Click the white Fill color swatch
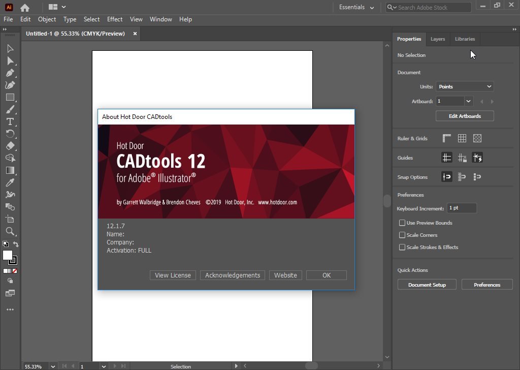The height and width of the screenshot is (370, 520). point(7,255)
